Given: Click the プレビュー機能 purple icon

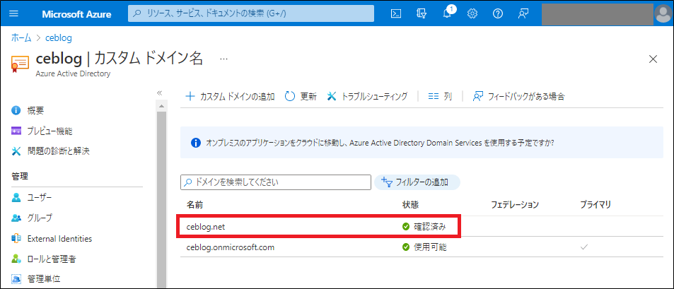Looking at the screenshot, I should point(16,131).
